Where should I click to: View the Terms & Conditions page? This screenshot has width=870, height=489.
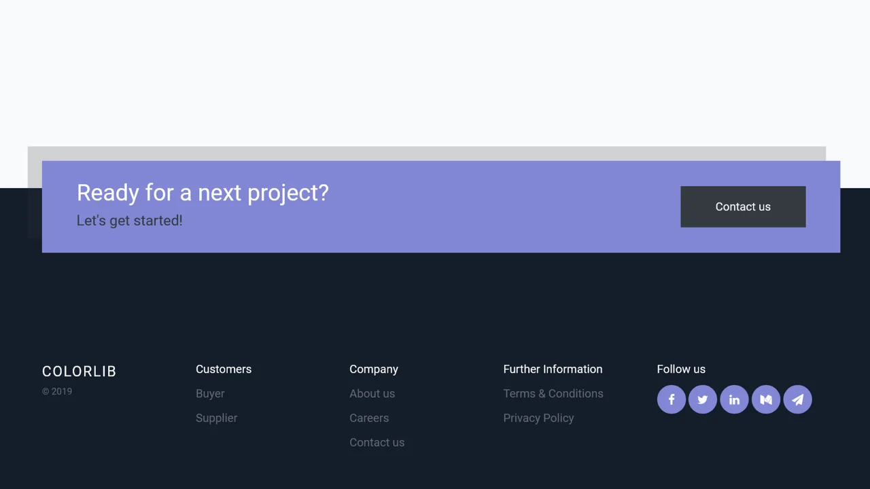pyautogui.click(x=553, y=393)
